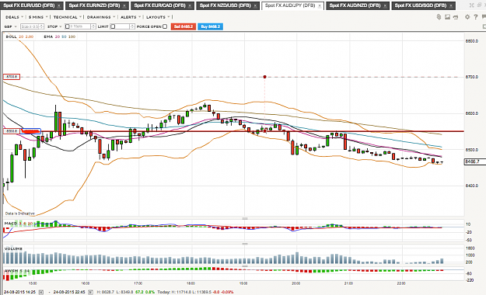486x295 pixels.
Task: Click the EMA 50 period value
Action: 64,36
